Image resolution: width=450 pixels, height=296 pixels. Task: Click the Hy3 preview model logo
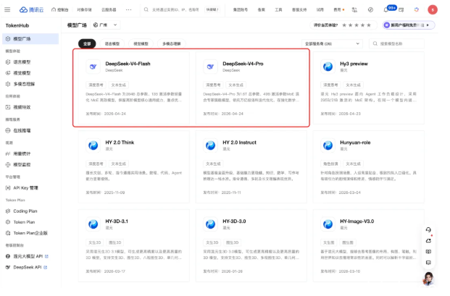pos(329,67)
